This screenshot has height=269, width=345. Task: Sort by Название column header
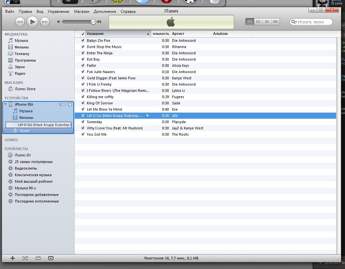pyautogui.click(x=118, y=34)
